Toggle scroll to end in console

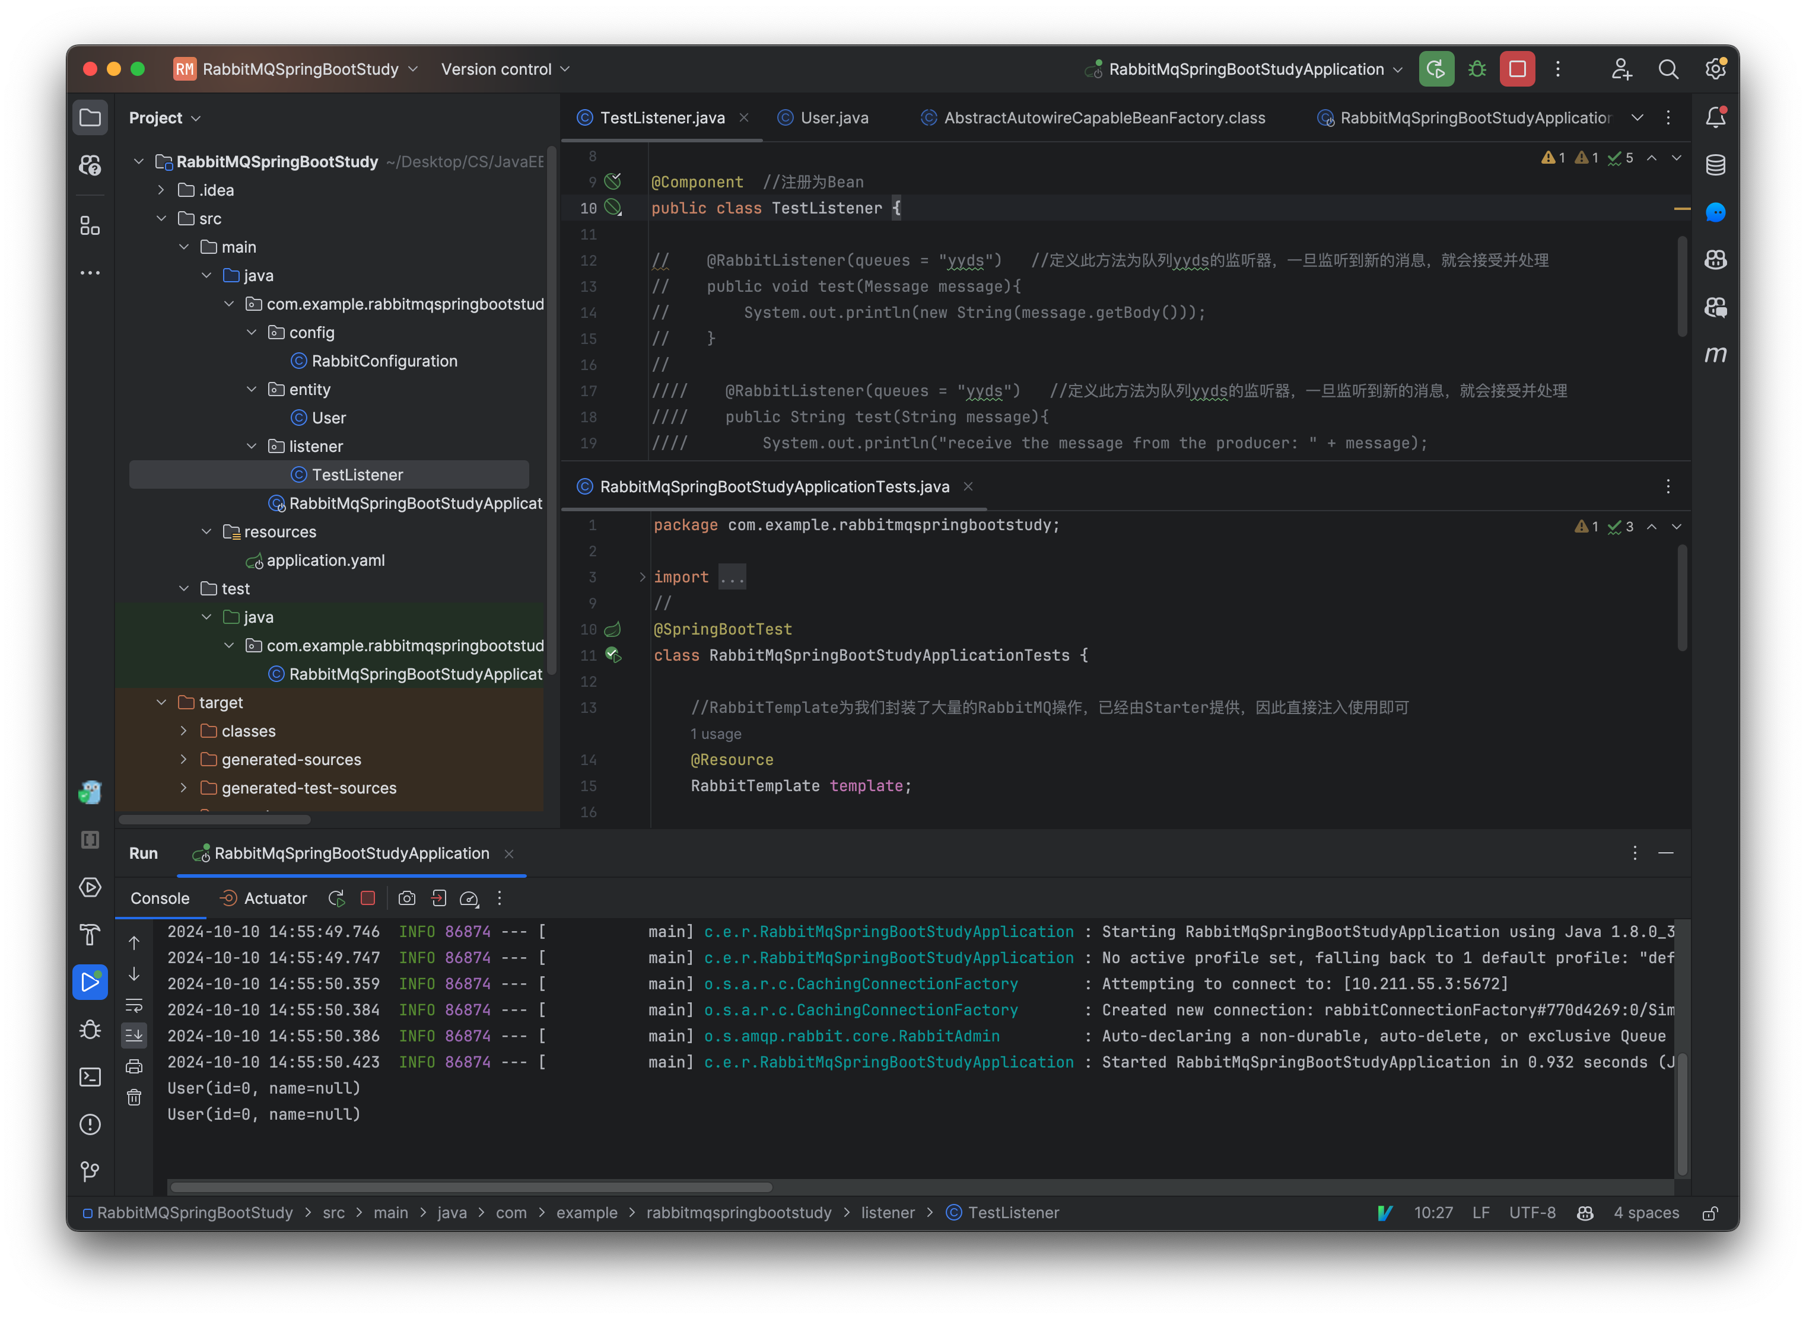tap(134, 1036)
